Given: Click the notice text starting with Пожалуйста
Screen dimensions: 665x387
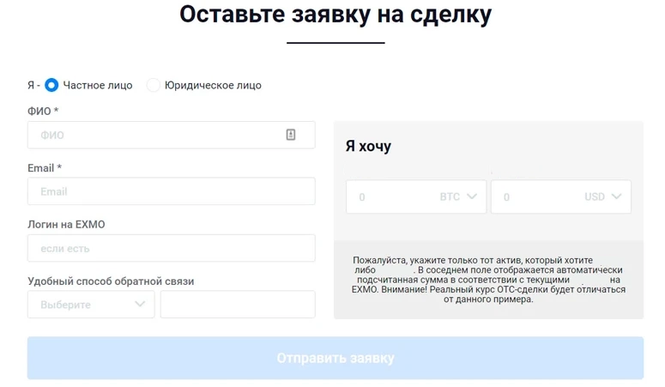Looking at the screenshot, I should click(488, 280).
